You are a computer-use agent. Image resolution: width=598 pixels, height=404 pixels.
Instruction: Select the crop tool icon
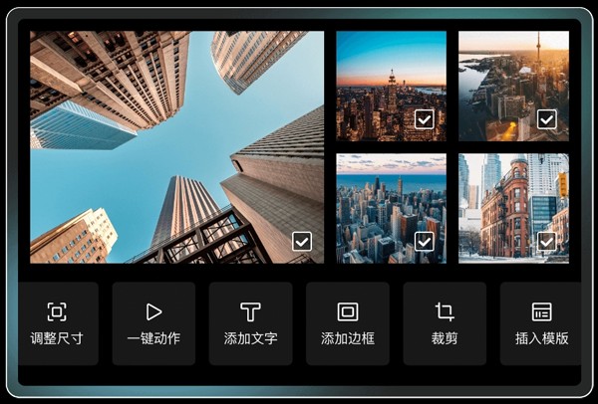(445, 311)
